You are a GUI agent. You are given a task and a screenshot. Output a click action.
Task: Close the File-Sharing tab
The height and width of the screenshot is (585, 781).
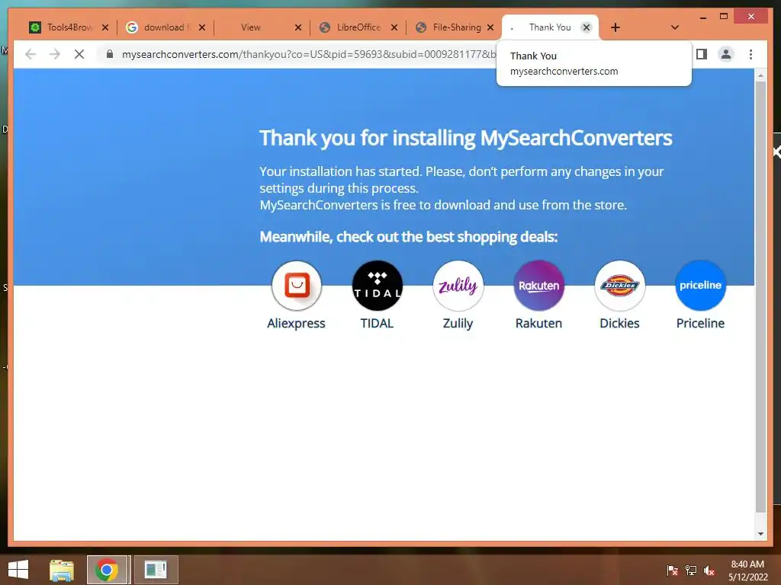(x=490, y=28)
